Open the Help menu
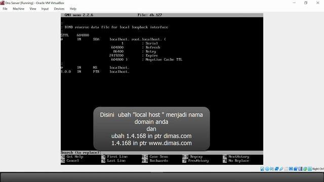Viewport: 324px width, 182px height. coord(73,9)
